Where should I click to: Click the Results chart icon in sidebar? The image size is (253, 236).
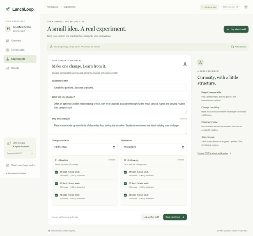[7, 68]
